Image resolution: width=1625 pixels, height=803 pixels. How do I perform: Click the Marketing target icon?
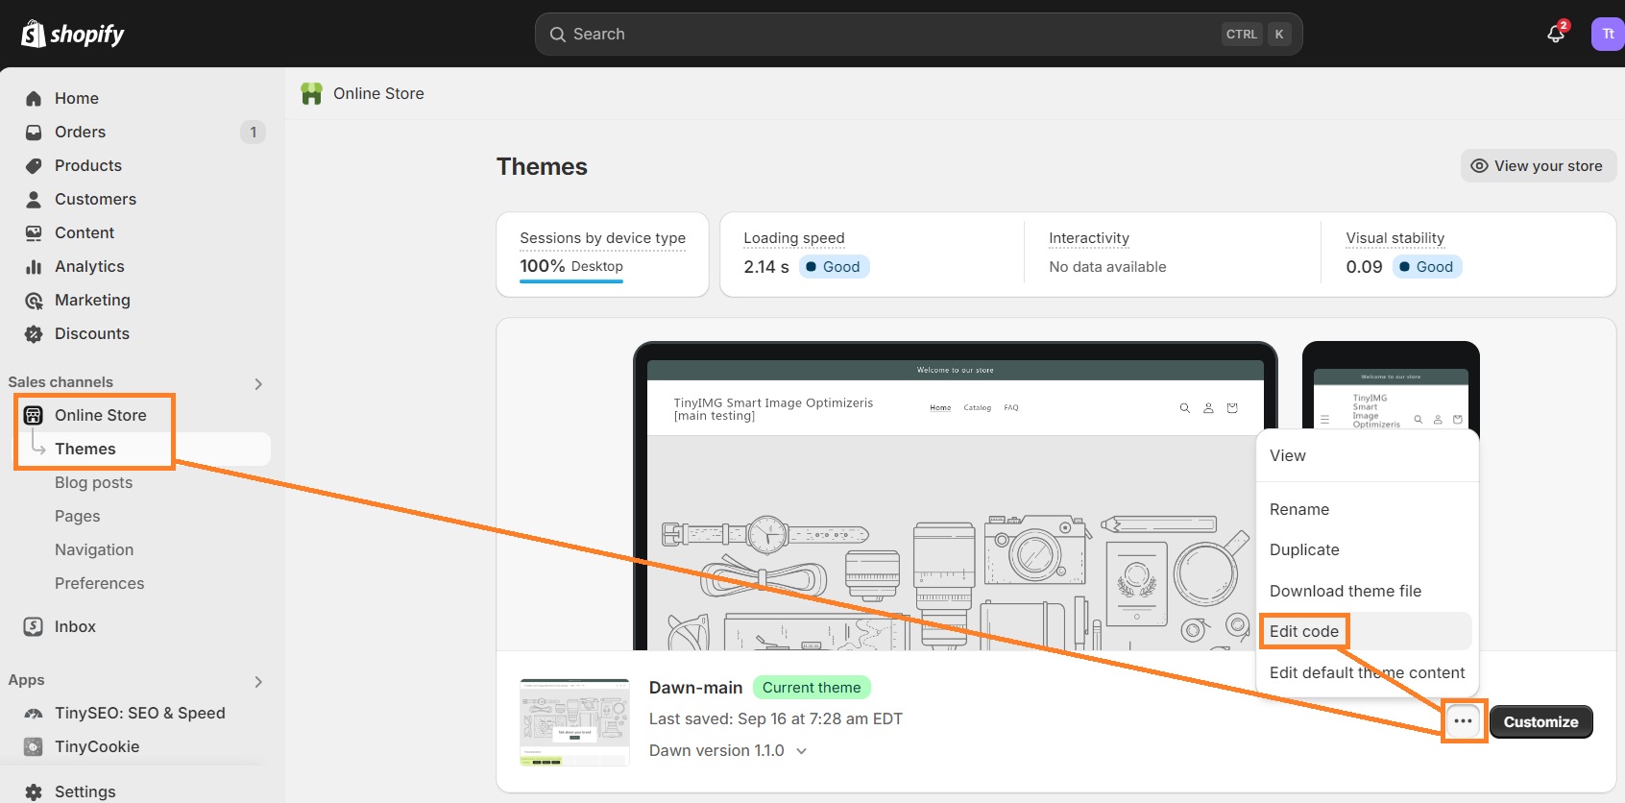[34, 300]
